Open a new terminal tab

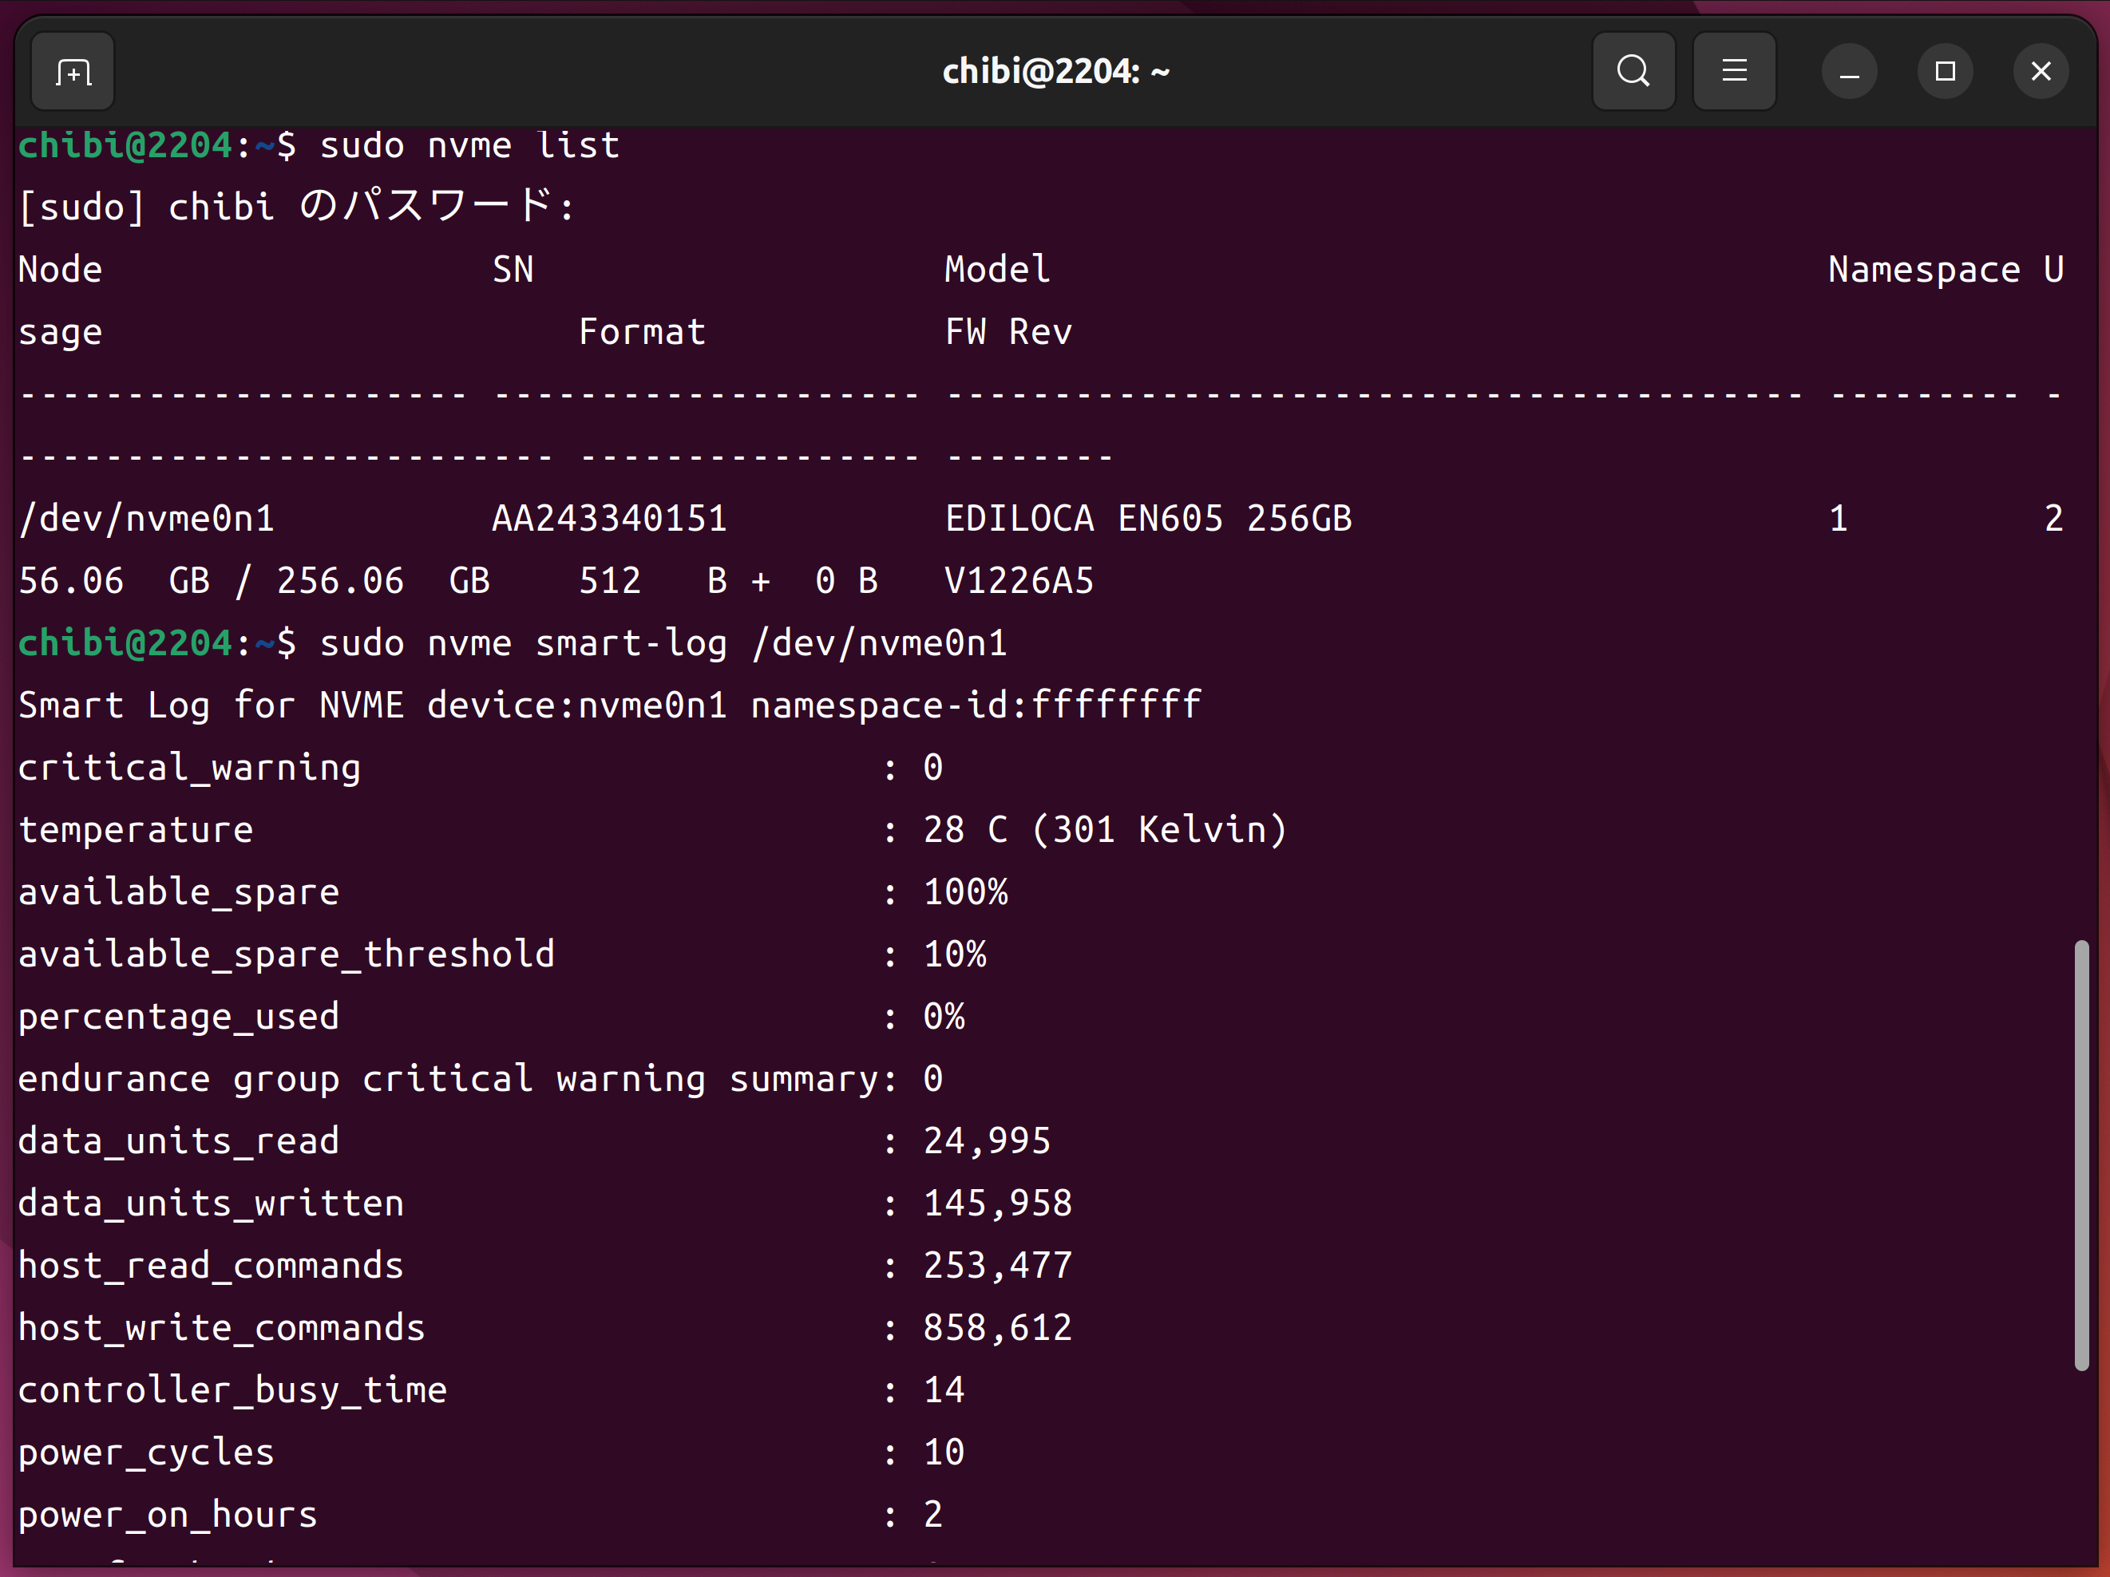[x=73, y=72]
